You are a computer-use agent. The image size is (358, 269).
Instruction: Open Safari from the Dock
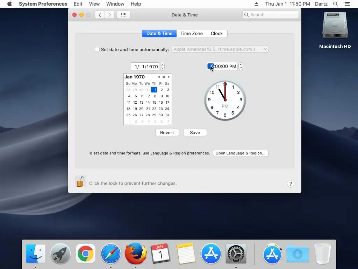click(111, 254)
